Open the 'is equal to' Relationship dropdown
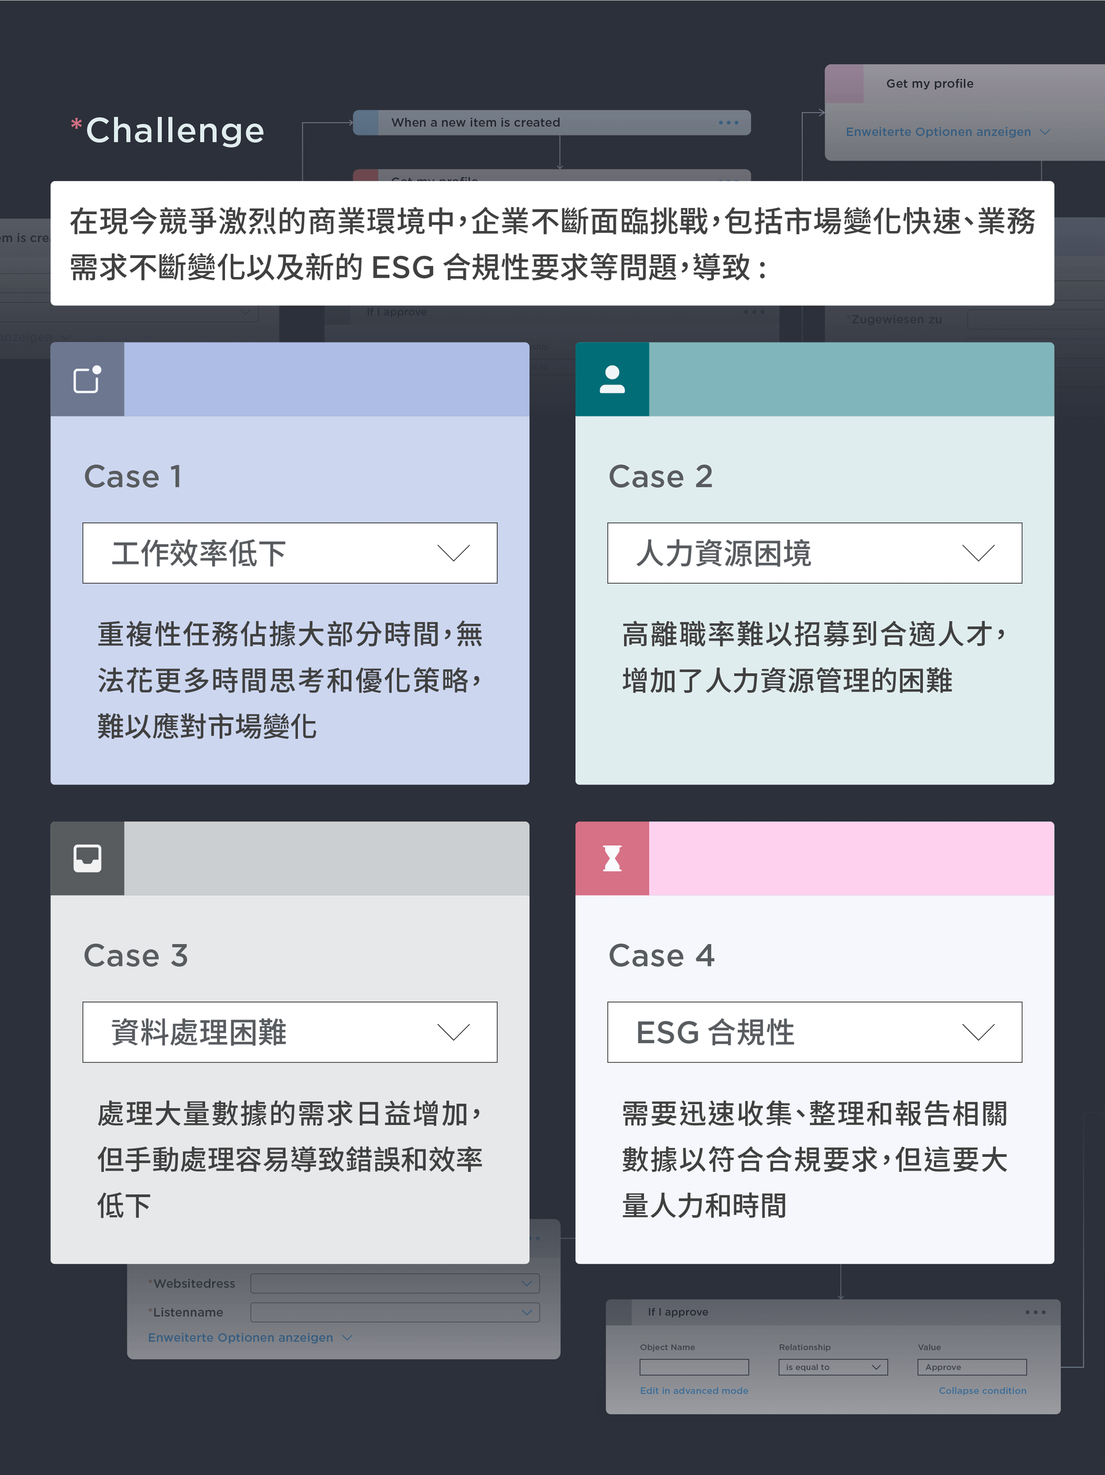The width and height of the screenshot is (1105, 1475). coord(832,1367)
